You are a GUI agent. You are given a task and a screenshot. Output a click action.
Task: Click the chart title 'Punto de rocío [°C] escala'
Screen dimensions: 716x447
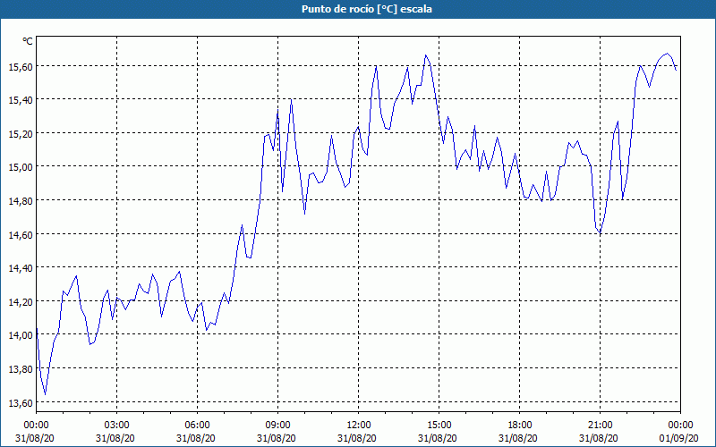click(x=367, y=9)
